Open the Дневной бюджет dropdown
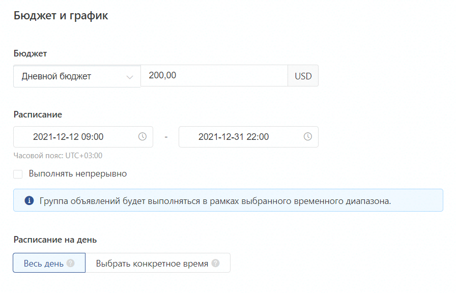This screenshot has height=293, width=456. [77, 76]
